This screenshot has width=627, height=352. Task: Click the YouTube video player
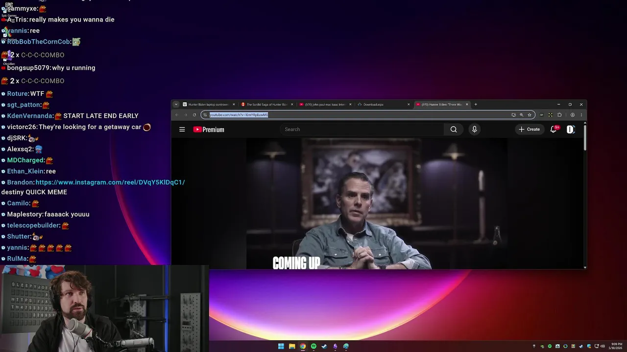tap(377, 203)
